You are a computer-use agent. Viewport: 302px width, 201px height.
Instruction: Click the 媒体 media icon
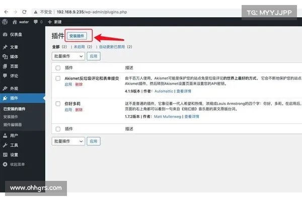tap(5, 57)
